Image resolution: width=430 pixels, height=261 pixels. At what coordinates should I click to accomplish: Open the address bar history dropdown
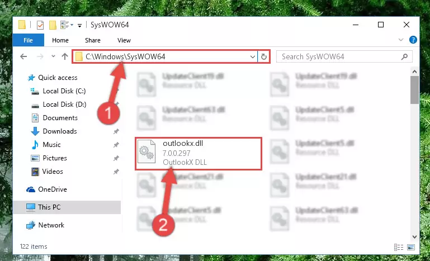point(253,57)
